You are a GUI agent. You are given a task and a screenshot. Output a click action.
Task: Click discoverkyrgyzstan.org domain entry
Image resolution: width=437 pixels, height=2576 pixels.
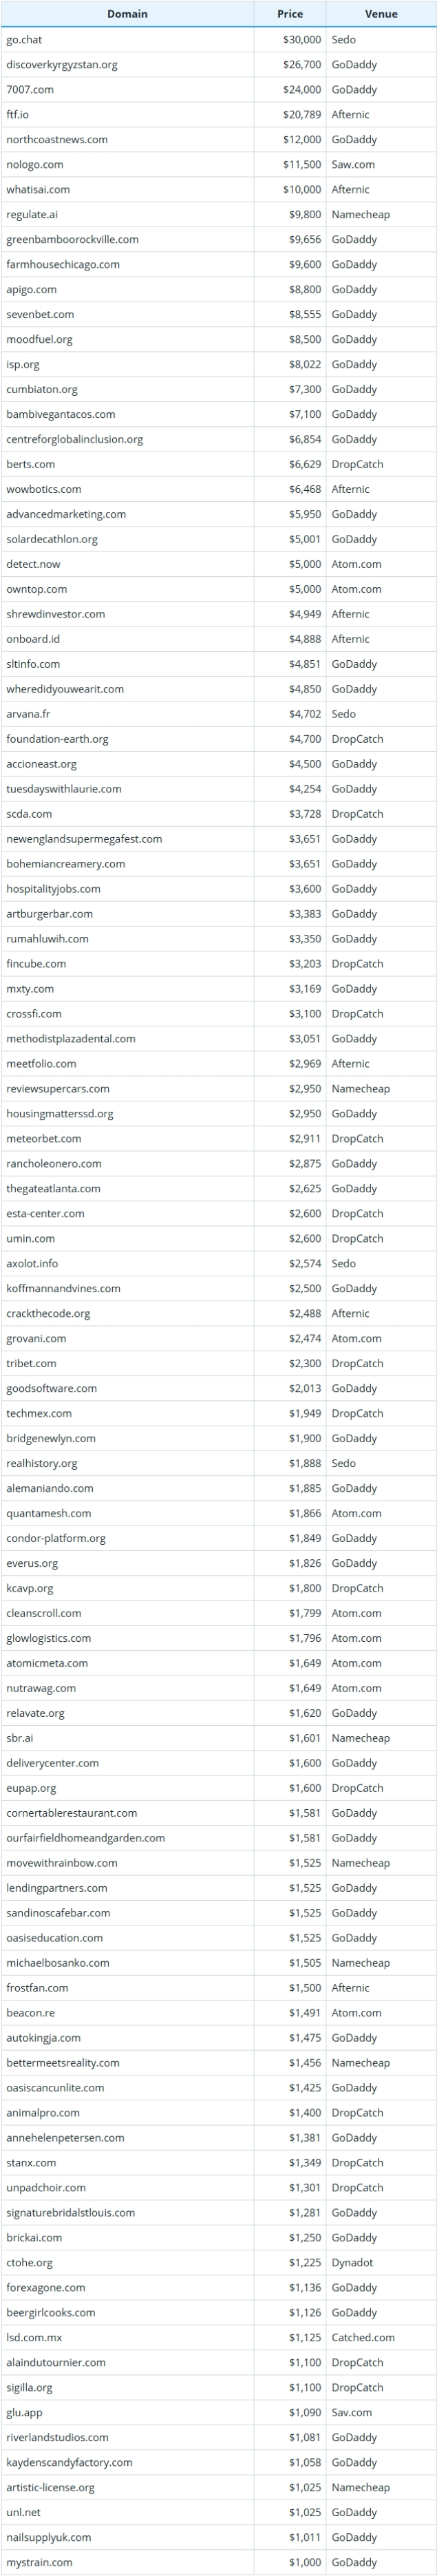(x=62, y=65)
